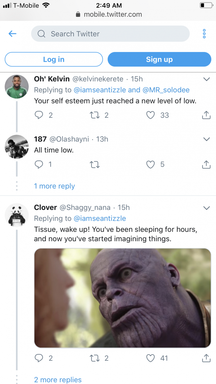Like Clover's Thanos image tweet
Viewport: 216px width, 384px height.
(151, 358)
